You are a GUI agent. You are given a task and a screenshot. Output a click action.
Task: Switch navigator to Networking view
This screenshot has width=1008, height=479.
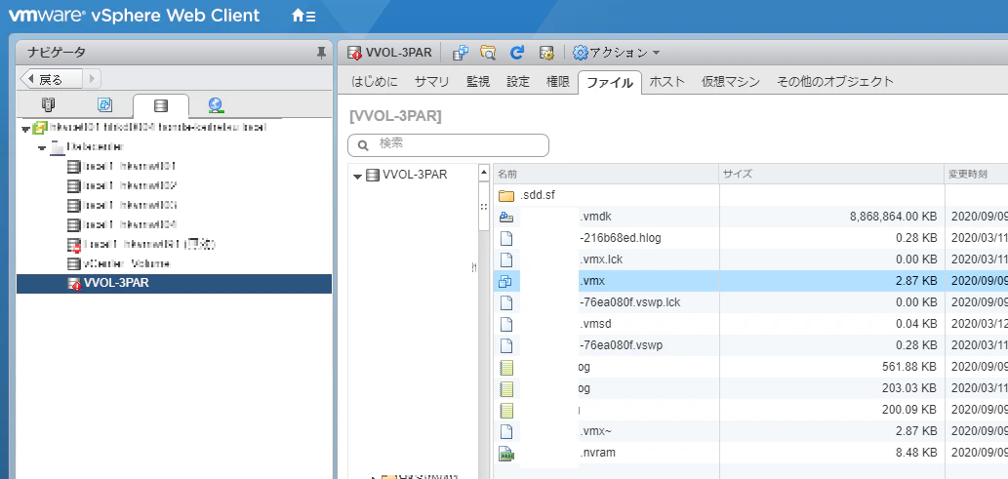(x=216, y=104)
